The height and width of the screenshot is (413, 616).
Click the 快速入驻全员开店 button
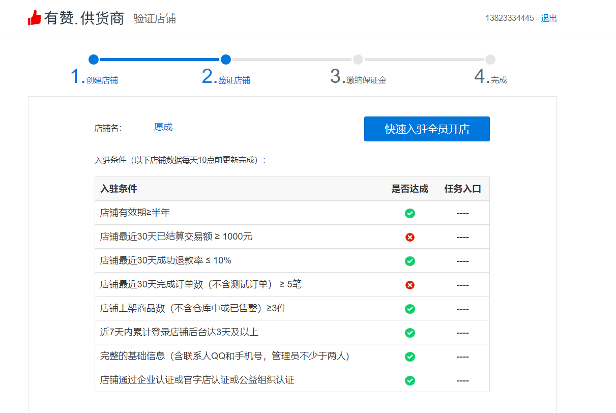click(427, 129)
